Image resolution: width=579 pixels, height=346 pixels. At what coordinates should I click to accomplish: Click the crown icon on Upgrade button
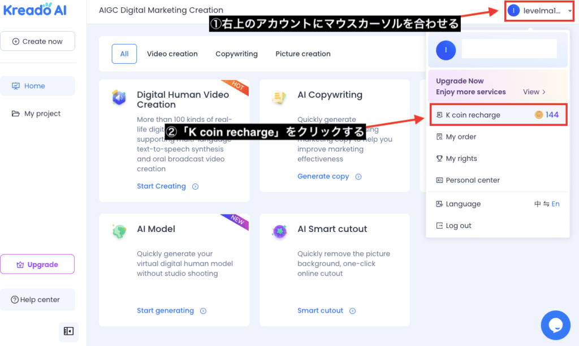click(x=20, y=265)
